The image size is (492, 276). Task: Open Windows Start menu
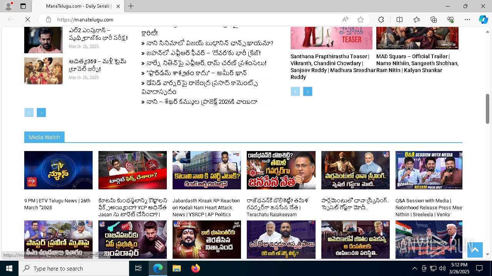[9, 268]
